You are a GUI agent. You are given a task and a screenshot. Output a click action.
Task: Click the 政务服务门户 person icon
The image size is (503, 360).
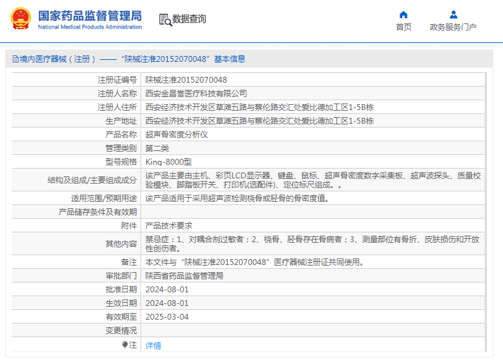click(454, 15)
